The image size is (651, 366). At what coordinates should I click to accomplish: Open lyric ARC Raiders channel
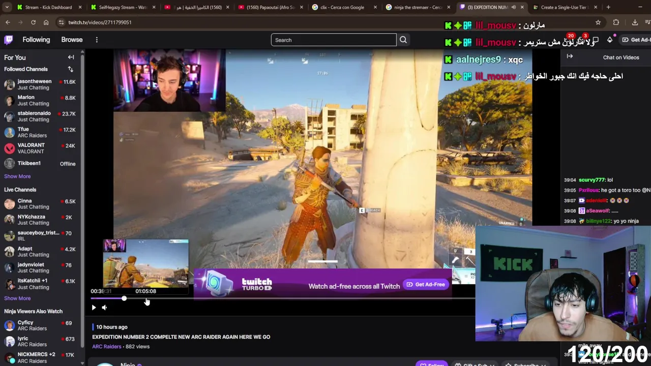click(40, 342)
